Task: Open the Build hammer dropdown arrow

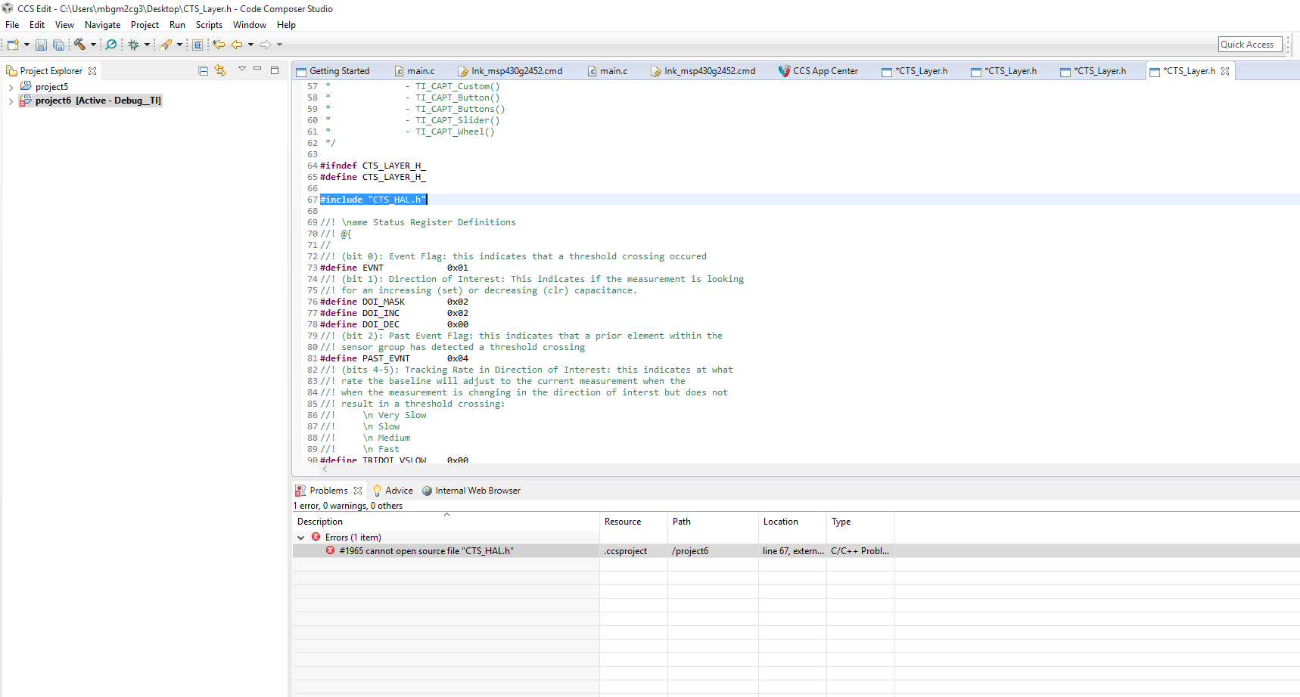Action: click(x=93, y=45)
